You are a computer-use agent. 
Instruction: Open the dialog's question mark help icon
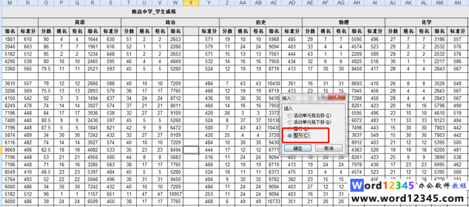[x=323, y=97]
